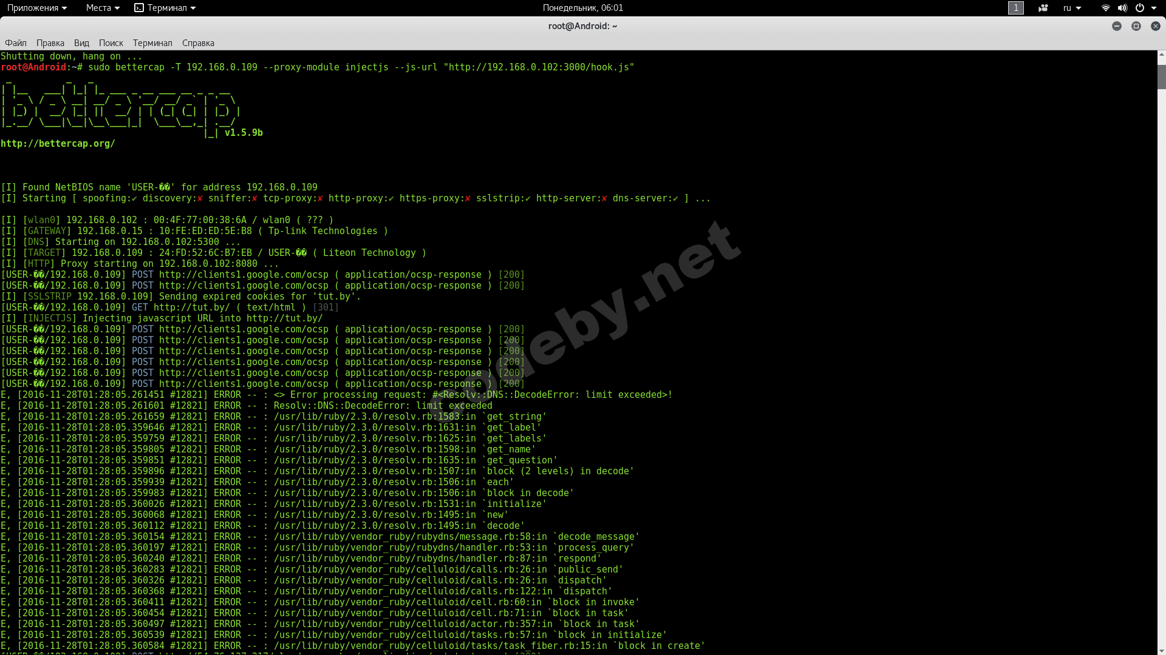1166x655 pixels.
Task: Open the Справка menu
Action: click(198, 43)
